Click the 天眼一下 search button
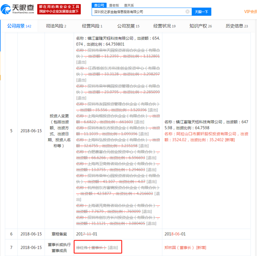Image resolution: width=257 pixels, height=256 pixels. (202, 12)
